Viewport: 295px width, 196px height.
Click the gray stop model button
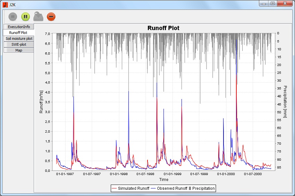pos(13,17)
